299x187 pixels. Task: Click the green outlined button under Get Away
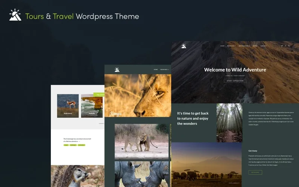(x=255, y=172)
